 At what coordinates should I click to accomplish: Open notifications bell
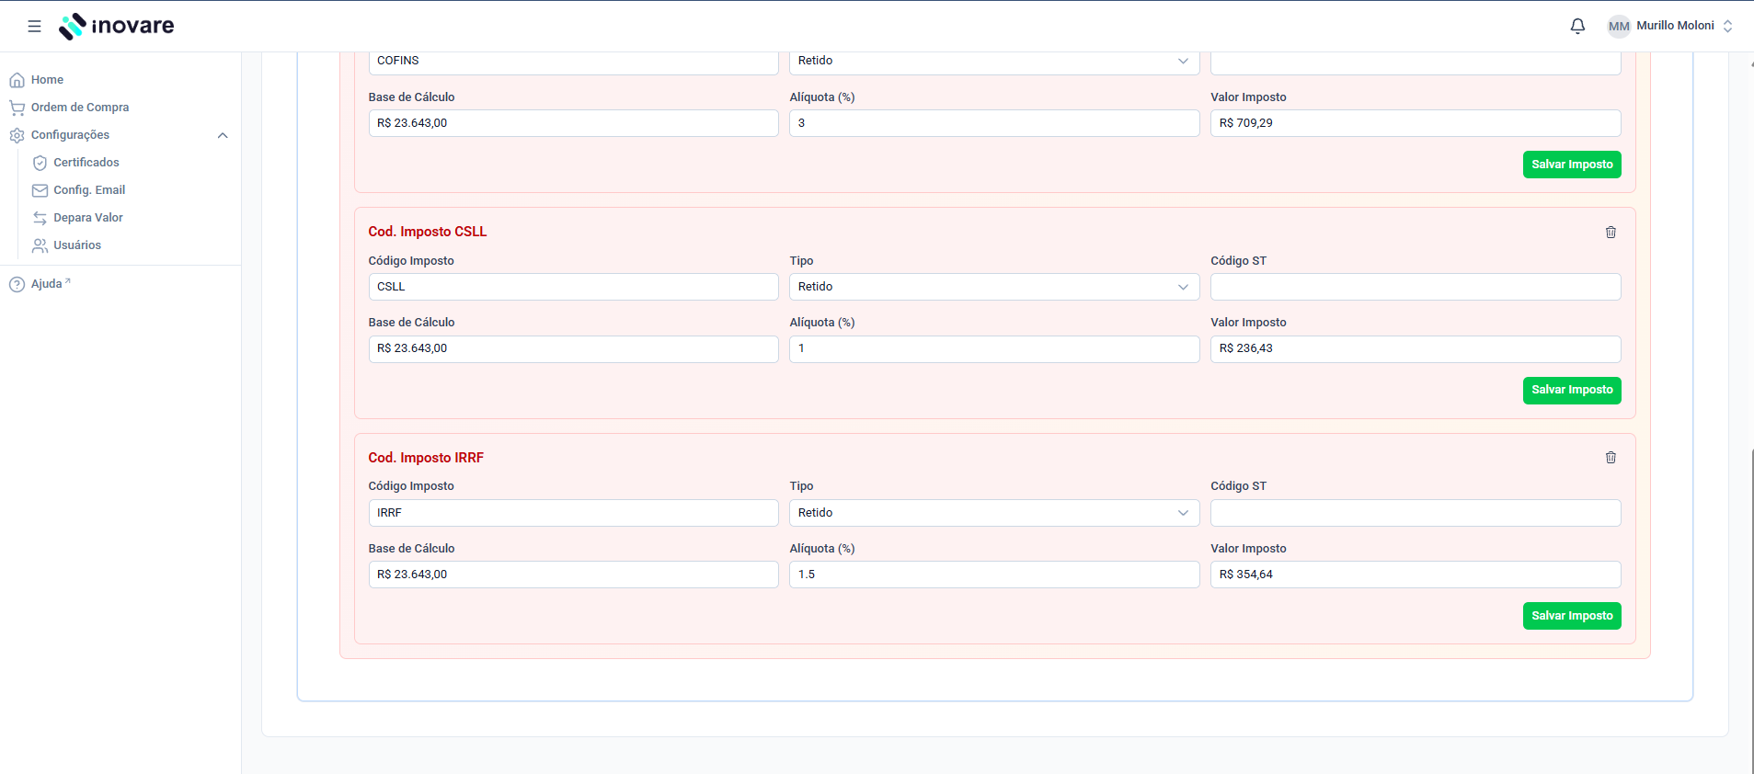click(1577, 26)
